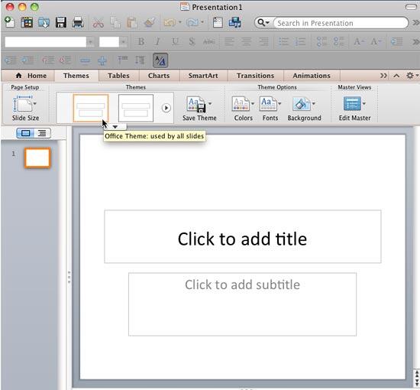Click the bulleted list icon
The width and height of the screenshot is (420, 390).
pos(283,41)
